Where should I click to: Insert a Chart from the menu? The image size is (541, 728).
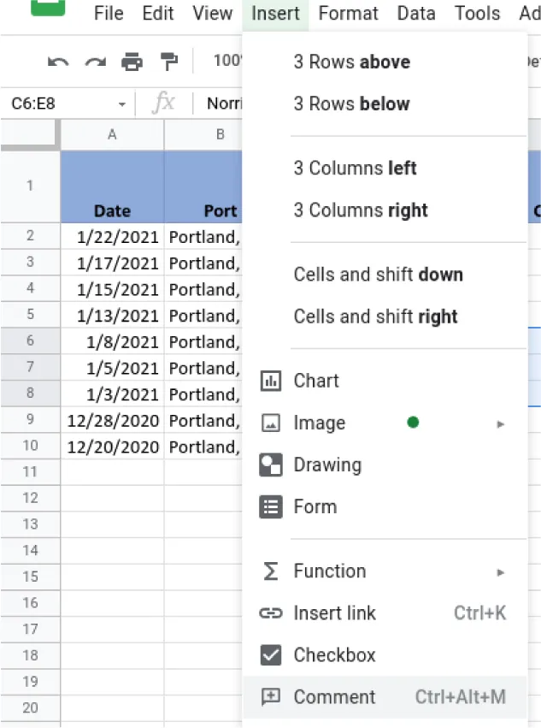tap(316, 381)
